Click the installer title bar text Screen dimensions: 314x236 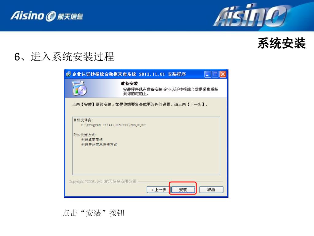[x=129, y=74]
